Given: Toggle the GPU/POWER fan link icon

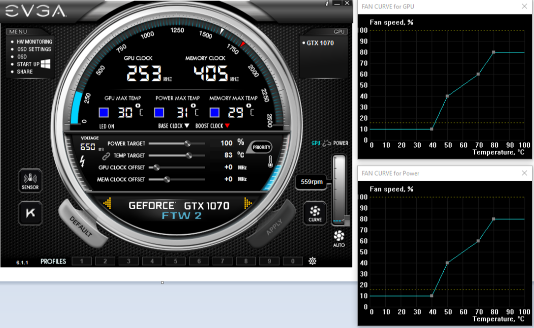Looking at the screenshot, I should (327, 143).
